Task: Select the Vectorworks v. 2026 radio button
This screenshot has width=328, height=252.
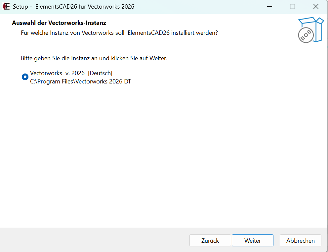Action: point(25,77)
